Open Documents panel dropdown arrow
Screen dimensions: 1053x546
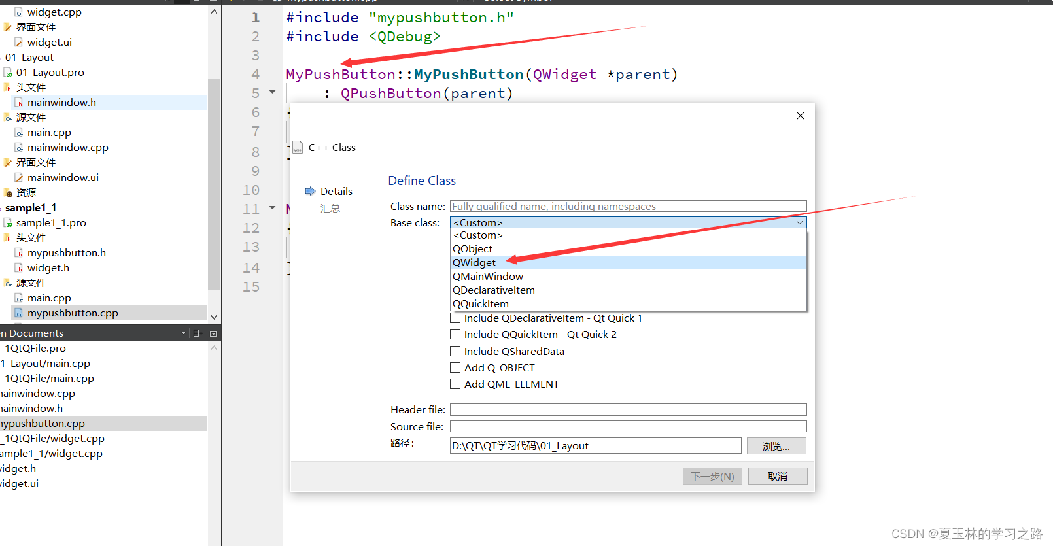(x=183, y=333)
